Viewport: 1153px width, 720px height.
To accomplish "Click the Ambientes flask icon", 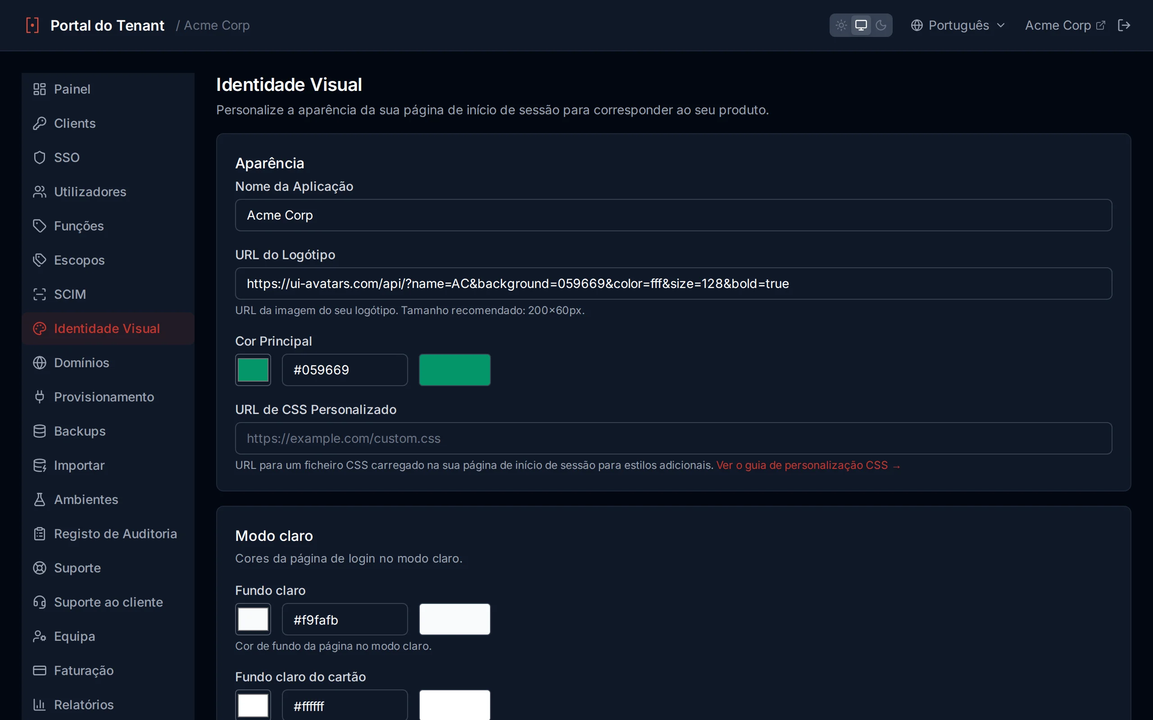I will tap(40, 499).
